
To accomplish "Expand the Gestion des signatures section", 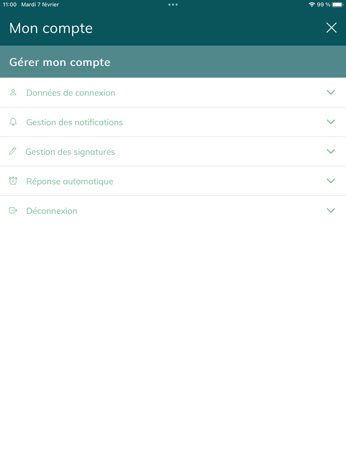I will (x=331, y=151).
